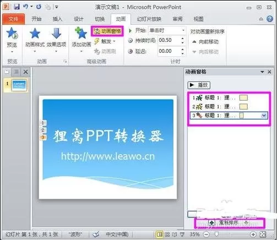Image resolution: width=277 pixels, height=240 pixels.
Task: Click the slide title 狸窝PPT转换器
Action: coord(108,136)
